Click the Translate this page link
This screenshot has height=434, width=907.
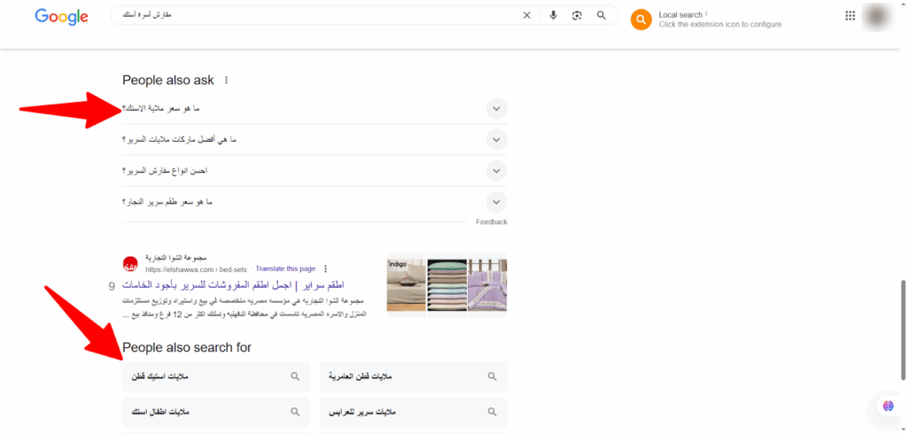(x=285, y=268)
